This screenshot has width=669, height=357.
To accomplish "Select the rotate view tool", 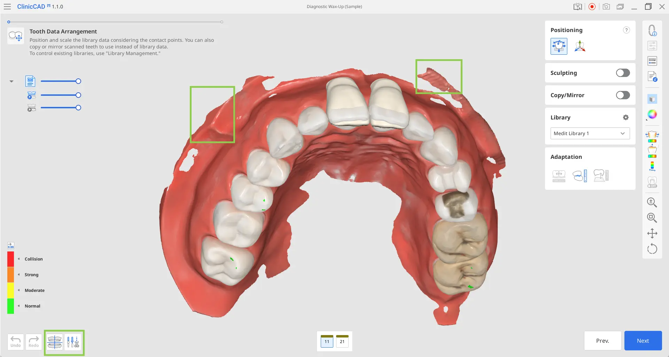I will pyautogui.click(x=652, y=249).
